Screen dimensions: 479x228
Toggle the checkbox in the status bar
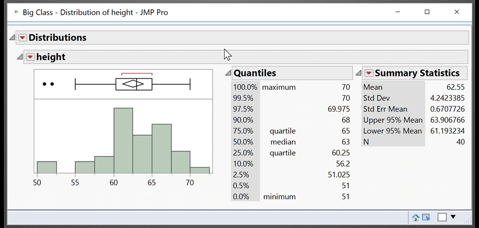[442, 217]
